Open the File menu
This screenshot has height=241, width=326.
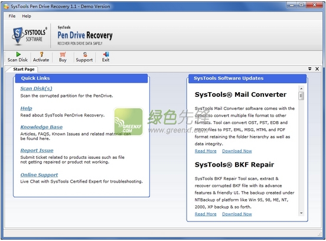12,16
